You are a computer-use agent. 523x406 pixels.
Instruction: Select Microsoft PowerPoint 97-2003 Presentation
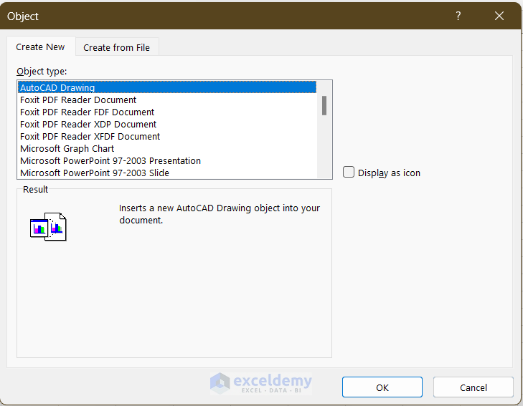167,160
